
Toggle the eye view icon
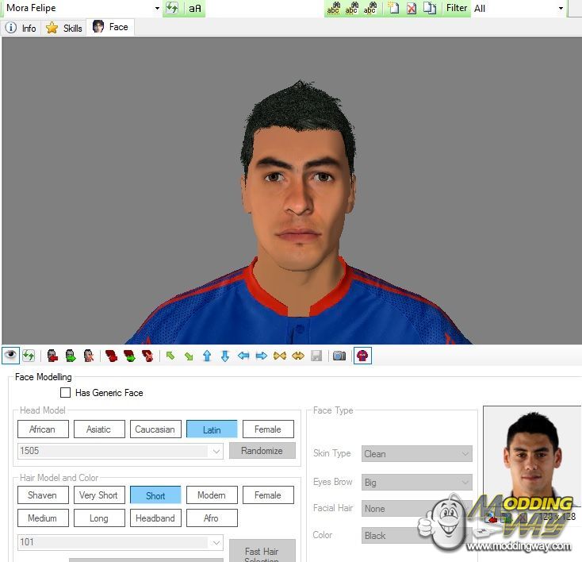[11, 356]
